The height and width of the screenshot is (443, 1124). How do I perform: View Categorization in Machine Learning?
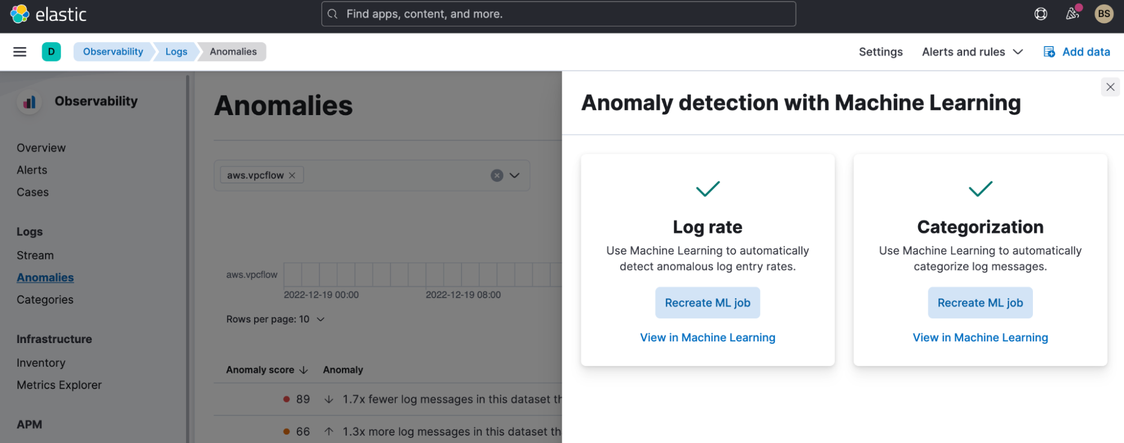980,337
